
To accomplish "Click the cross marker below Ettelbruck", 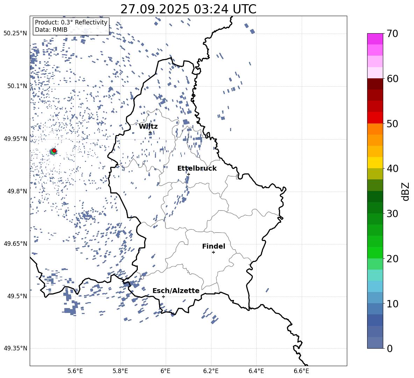I will (x=188, y=174).
